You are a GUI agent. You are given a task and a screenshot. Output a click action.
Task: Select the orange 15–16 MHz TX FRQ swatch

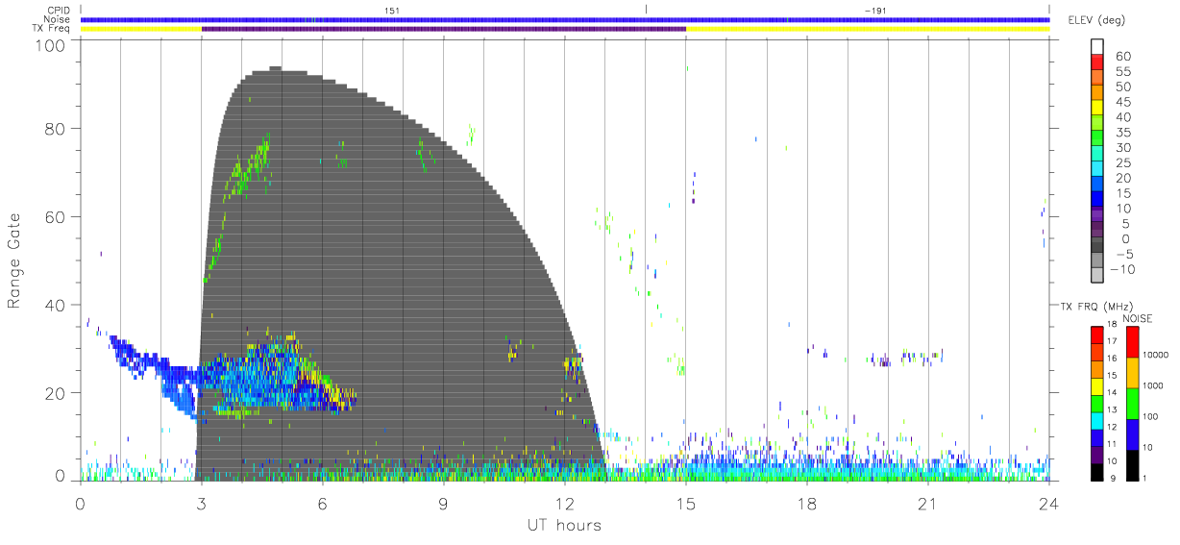[1097, 369]
